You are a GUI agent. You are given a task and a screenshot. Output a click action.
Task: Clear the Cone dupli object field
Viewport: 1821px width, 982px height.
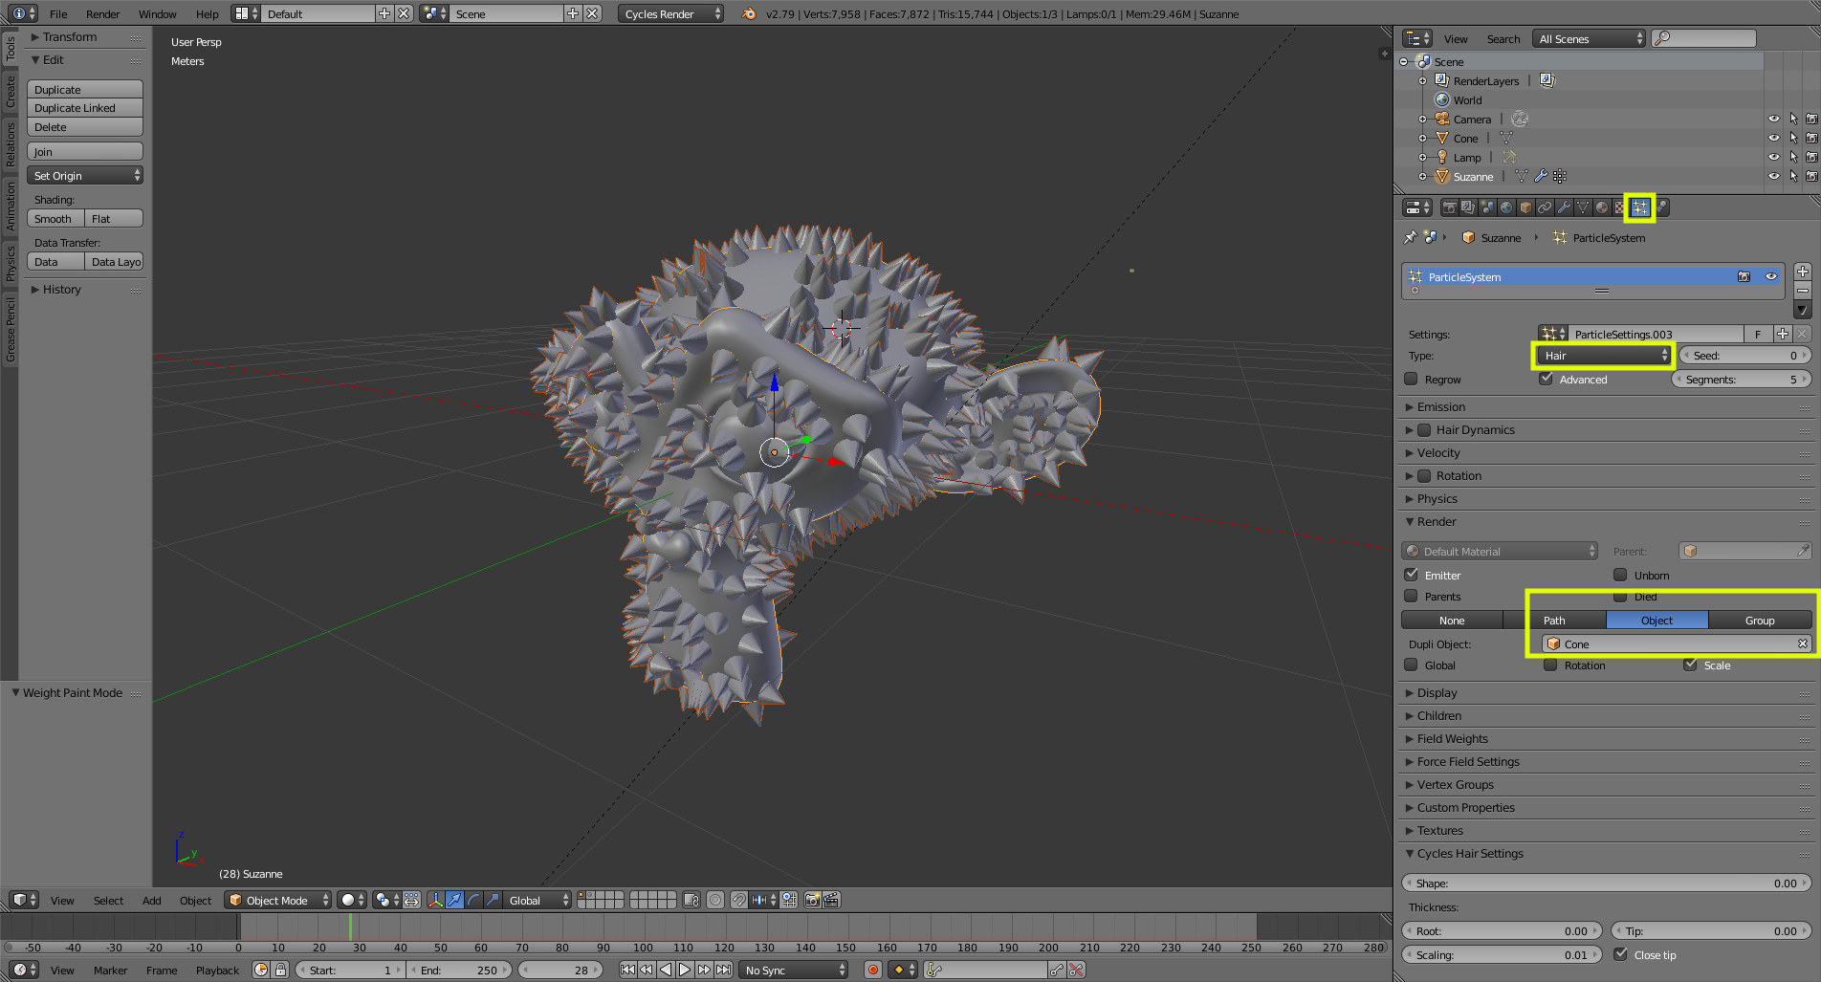[1803, 644]
